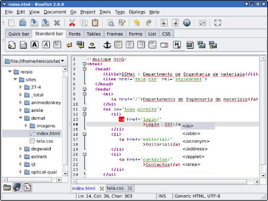This screenshot has height=201, width=268.
Task: Open tela.css in the file tree
Action: [45, 141]
